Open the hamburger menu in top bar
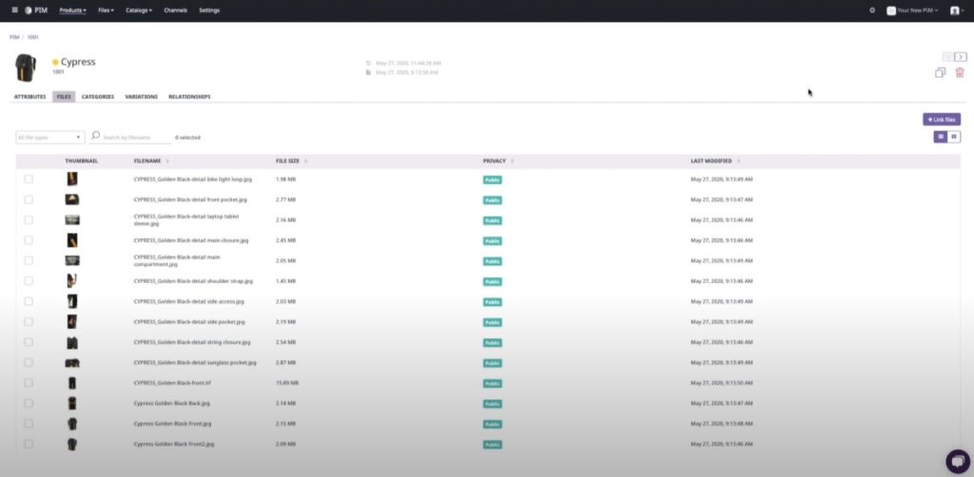 click(x=15, y=10)
